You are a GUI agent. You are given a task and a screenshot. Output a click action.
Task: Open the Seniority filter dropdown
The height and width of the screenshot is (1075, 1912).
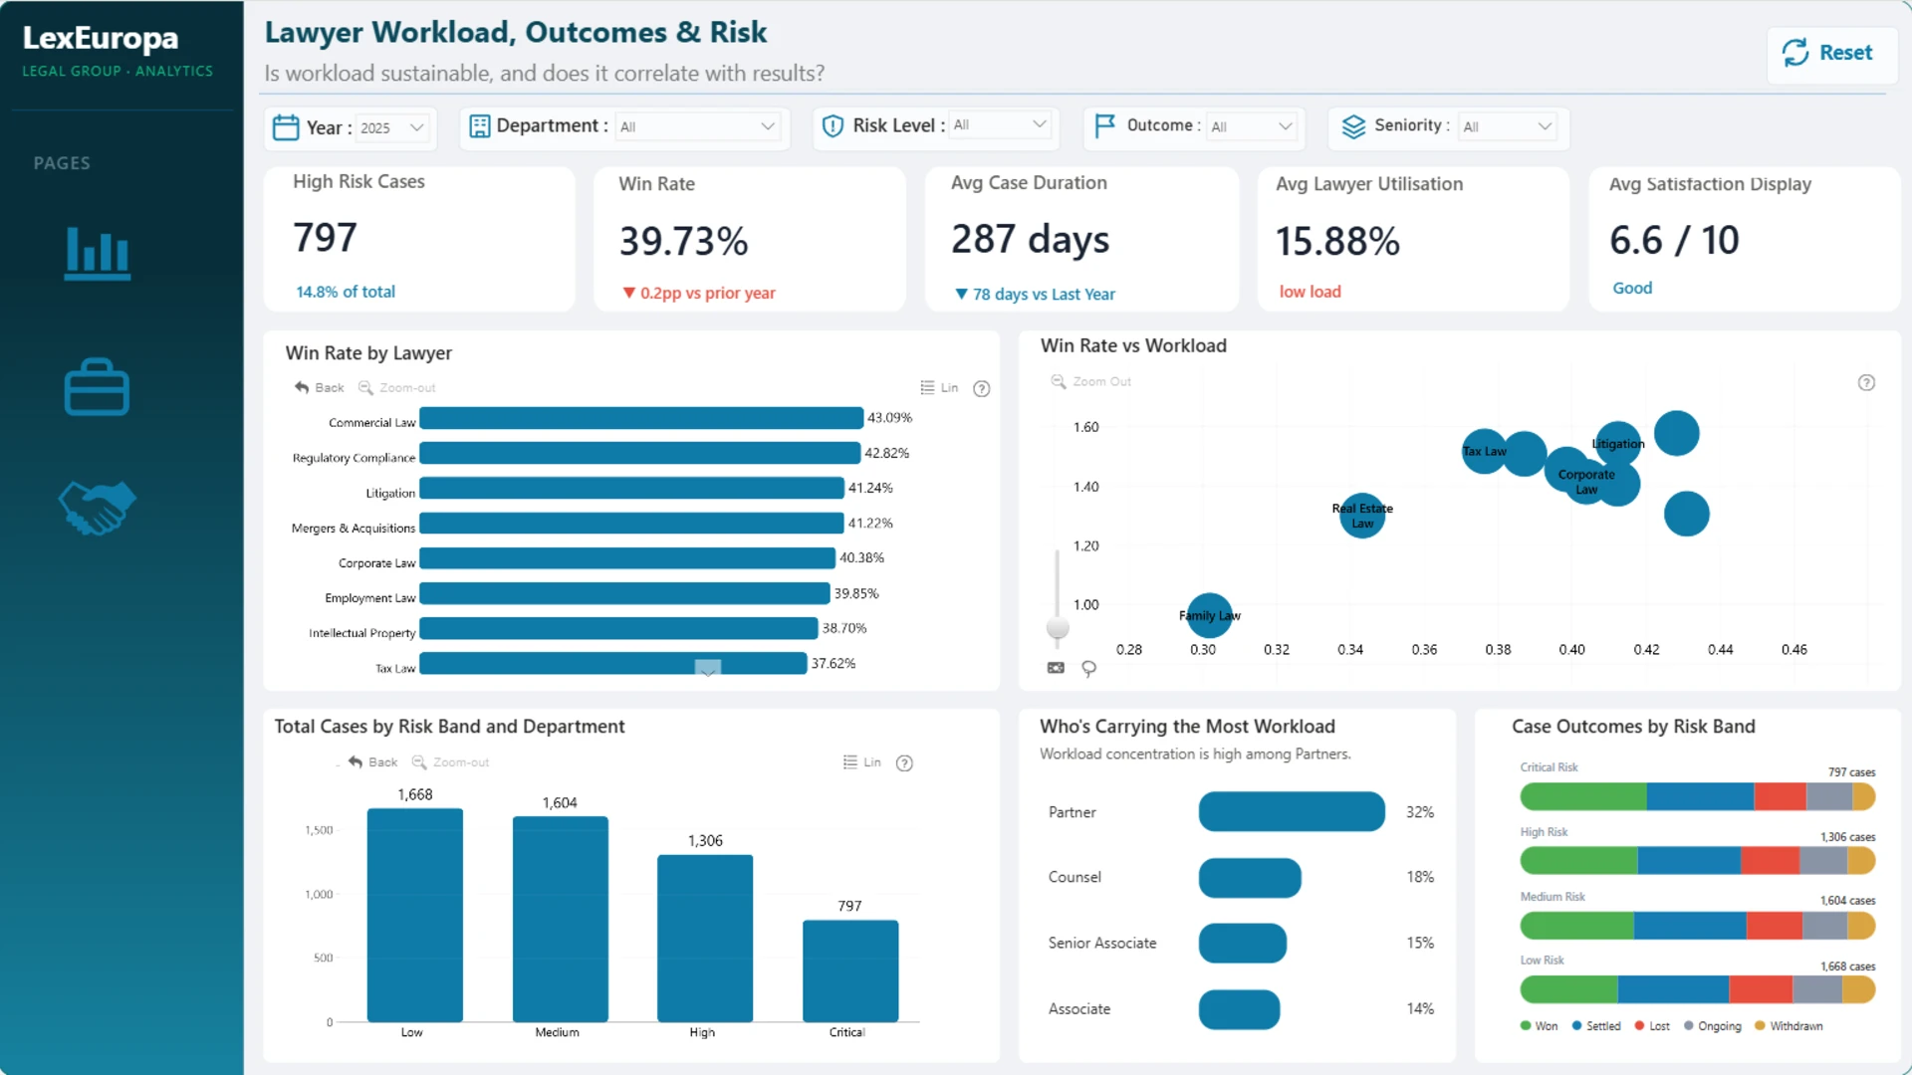[x=1507, y=126]
